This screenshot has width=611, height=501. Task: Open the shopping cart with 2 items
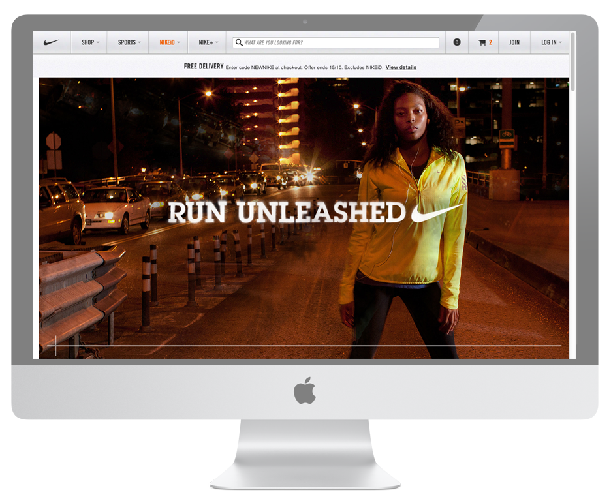[x=485, y=42]
